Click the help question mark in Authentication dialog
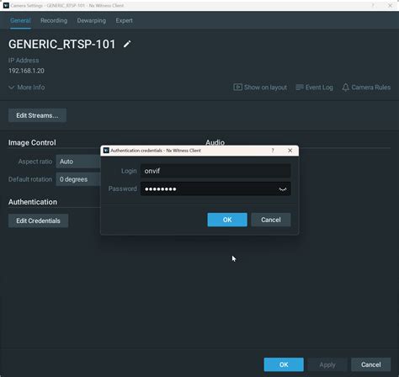Image resolution: width=399 pixels, height=377 pixels. click(273, 151)
